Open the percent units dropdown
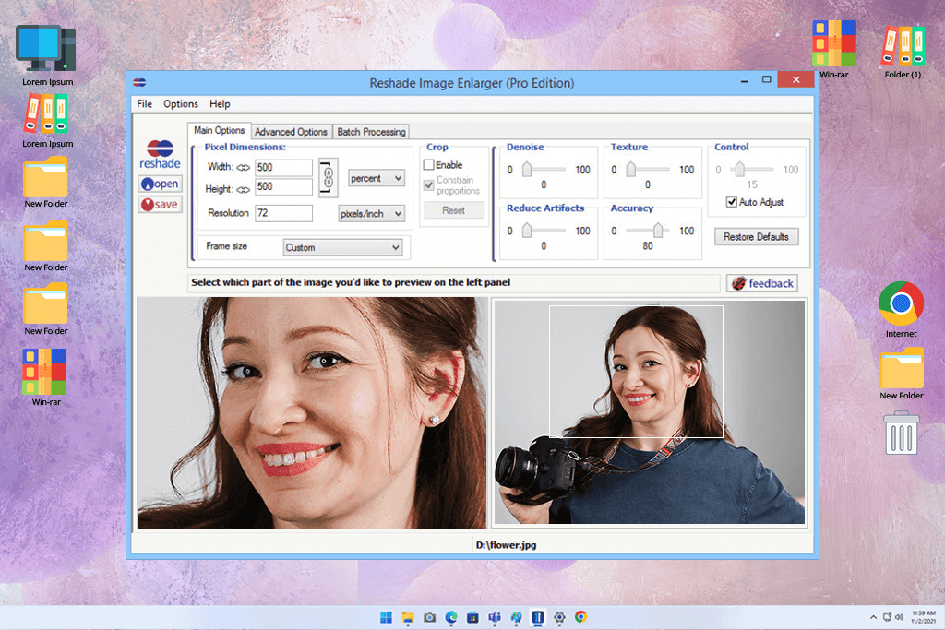Image resolution: width=945 pixels, height=630 pixels. pos(377,178)
